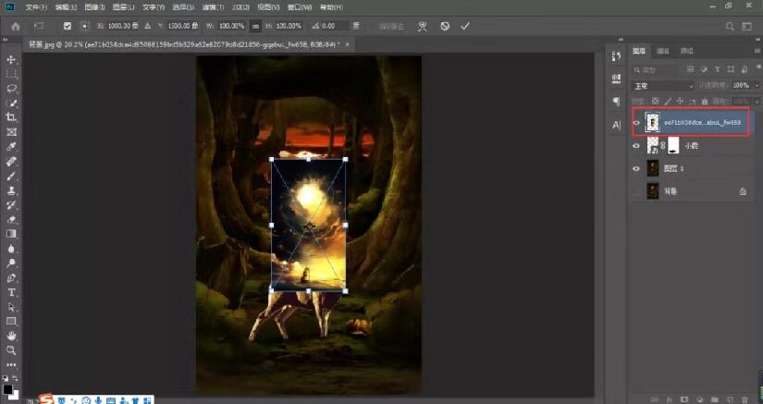Open the layer opacity 100% dropdown arrow
763x404 pixels.
click(x=757, y=85)
